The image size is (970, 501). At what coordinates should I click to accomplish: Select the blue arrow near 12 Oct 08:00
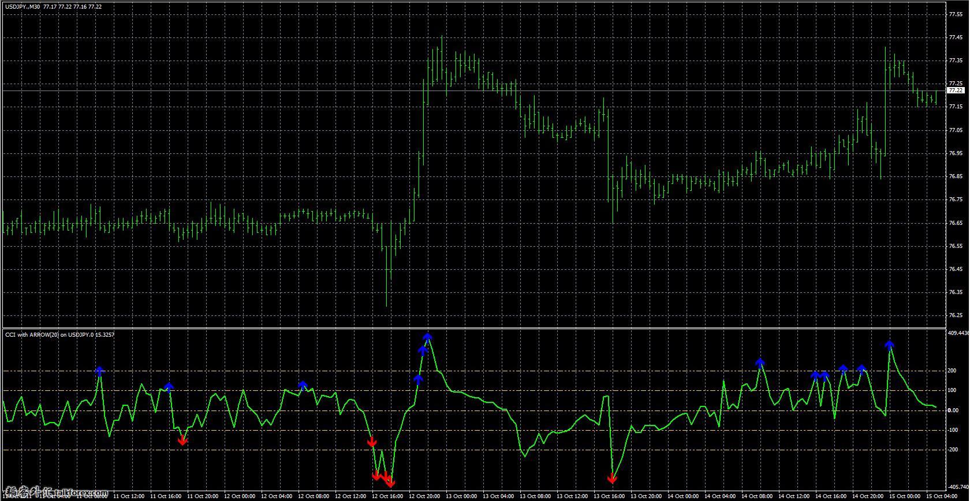click(303, 385)
